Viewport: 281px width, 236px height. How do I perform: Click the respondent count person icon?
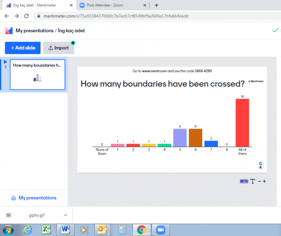point(260,167)
